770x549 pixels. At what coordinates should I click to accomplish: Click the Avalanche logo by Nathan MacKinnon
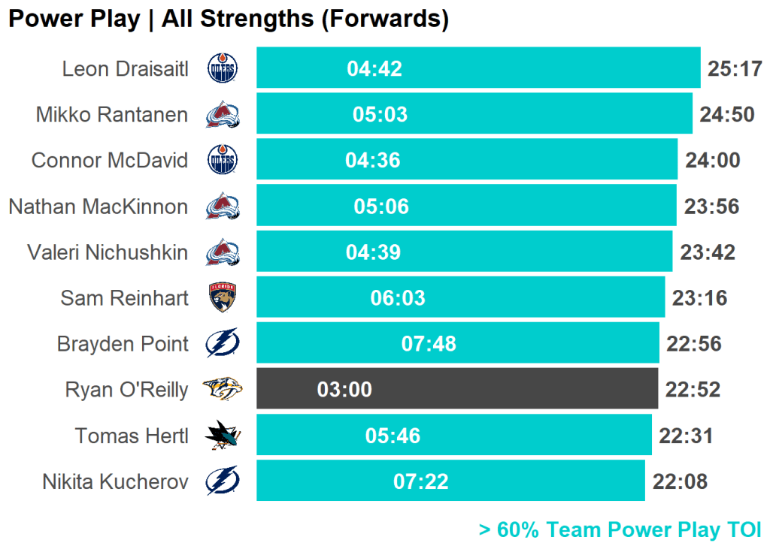point(223,207)
